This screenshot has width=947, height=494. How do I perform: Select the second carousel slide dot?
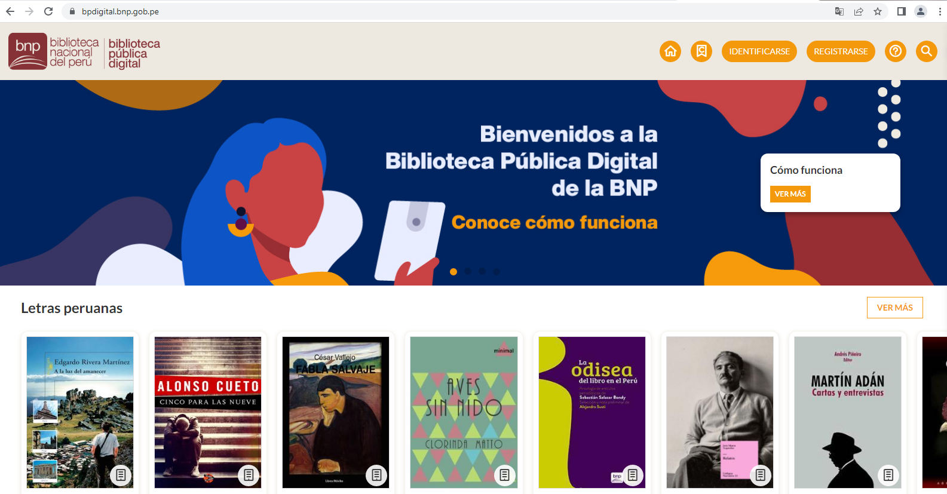[468, 272]
